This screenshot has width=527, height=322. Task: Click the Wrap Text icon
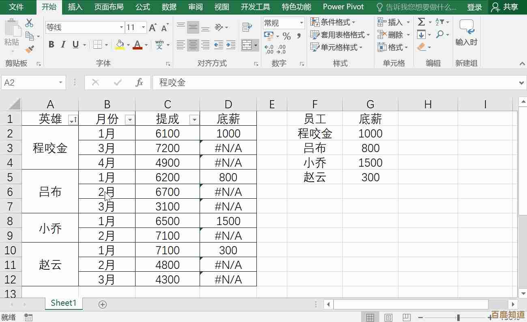(247, 27)
